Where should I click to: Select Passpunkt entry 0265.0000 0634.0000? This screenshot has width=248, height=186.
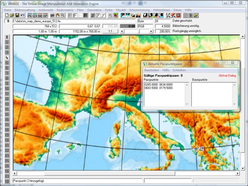tap(159, 85)
